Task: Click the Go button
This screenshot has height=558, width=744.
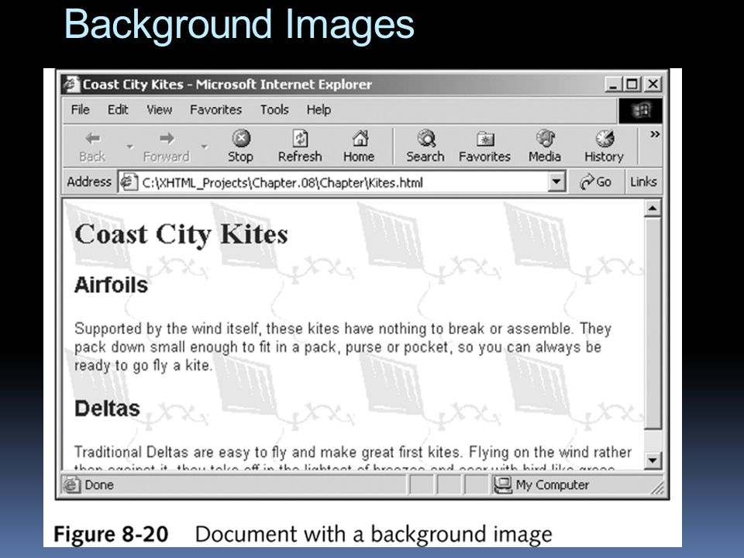Action: [x=595, y=182]
